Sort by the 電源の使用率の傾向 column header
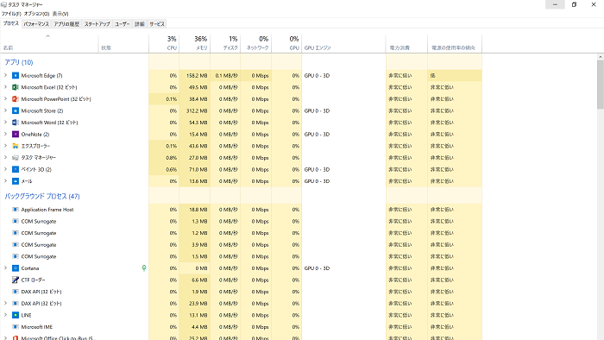This screenshot has height=340, width=604. pos(455,43)
